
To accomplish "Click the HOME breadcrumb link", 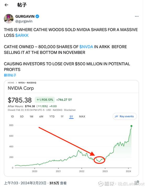I will click(11, 83).
